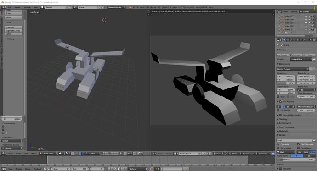Click the jump to end frame button
This screenshot has width=317, height=171.
125,169
